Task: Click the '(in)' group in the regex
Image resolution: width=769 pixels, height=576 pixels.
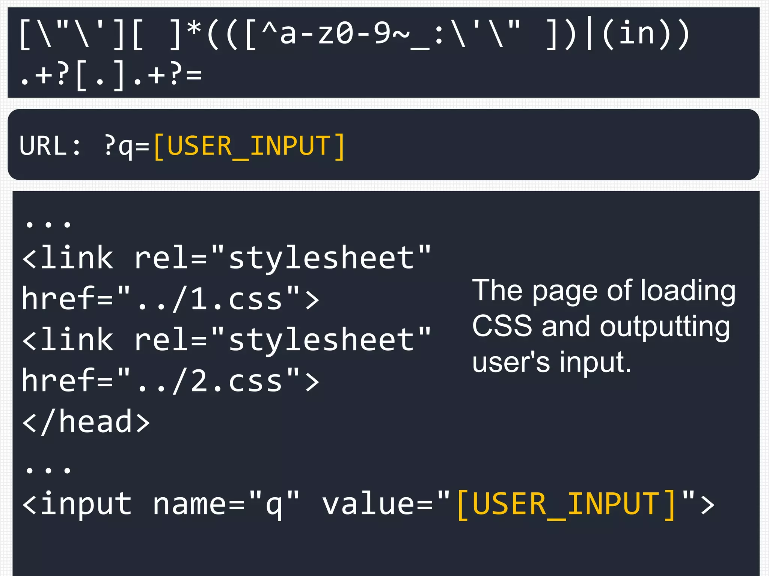Action: tap(636, 34)
